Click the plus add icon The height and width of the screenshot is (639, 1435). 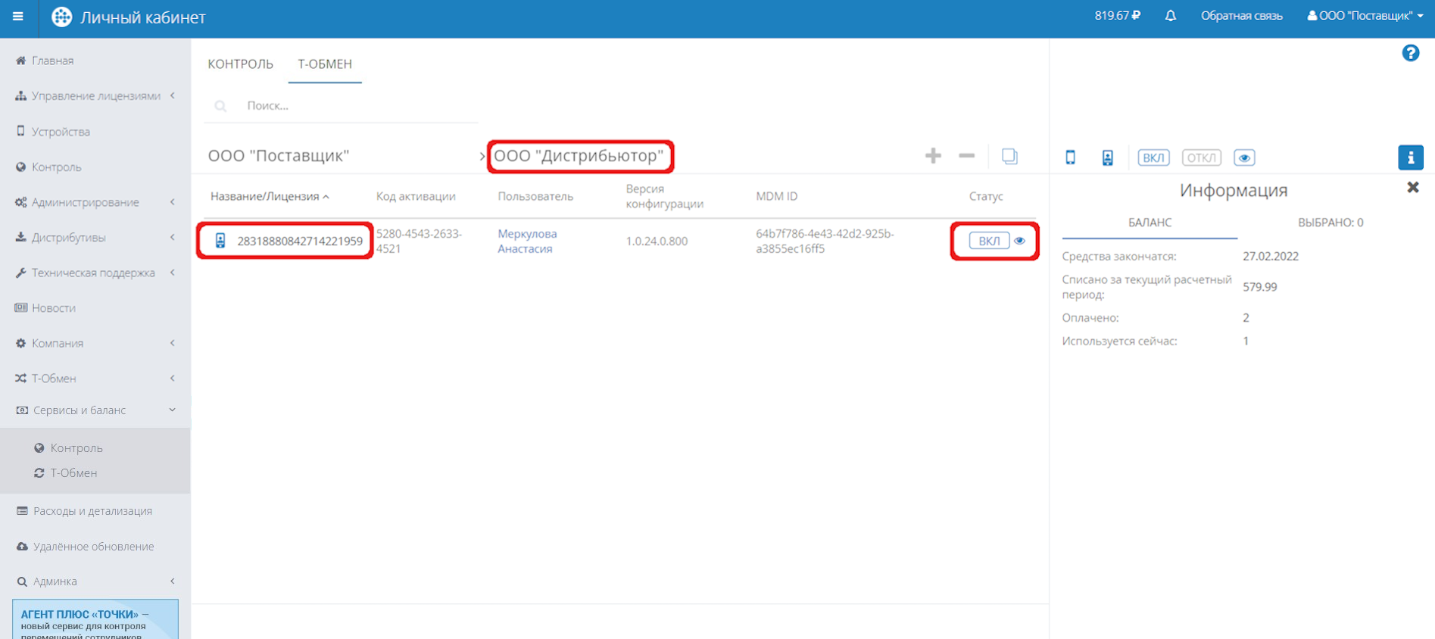coord(933,156)
